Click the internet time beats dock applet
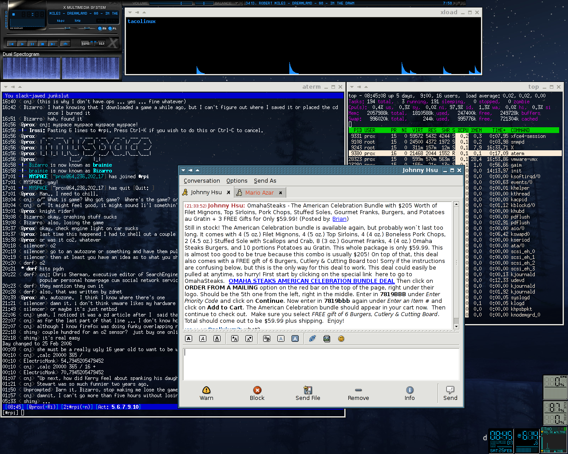The height and width of the screenshot is (454, 568). tap(527, 441)
